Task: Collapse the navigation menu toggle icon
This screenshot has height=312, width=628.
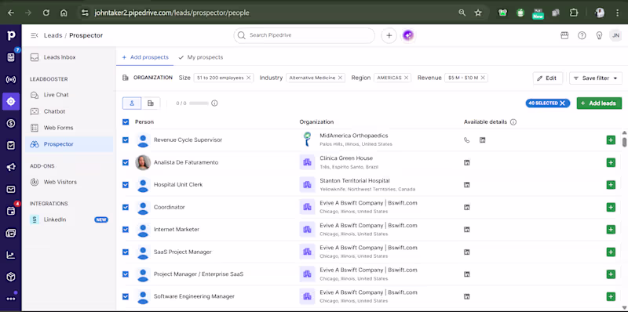Action: (x=35, y=35)
